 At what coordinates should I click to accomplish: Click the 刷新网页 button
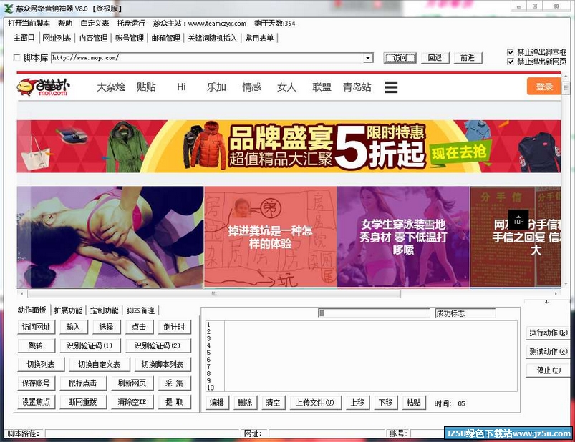tap(132, 383)
